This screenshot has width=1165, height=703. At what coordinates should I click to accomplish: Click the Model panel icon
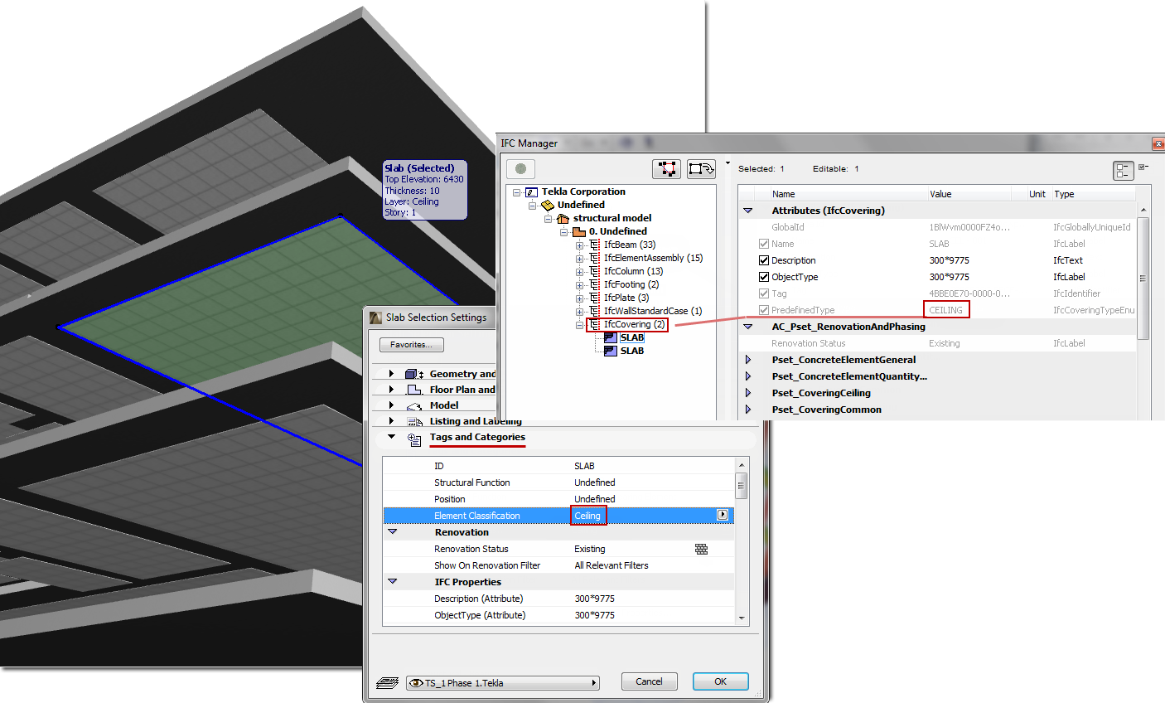[414, 405]
